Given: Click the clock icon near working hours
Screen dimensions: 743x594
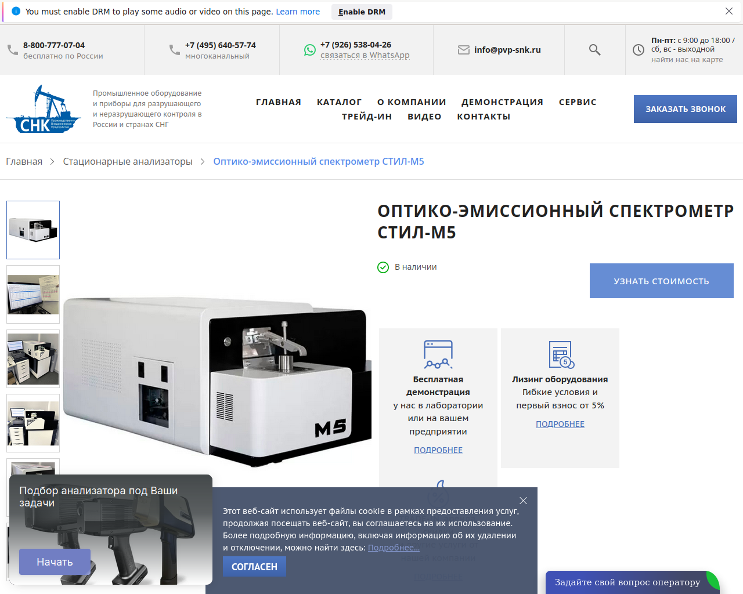Looking at the screenshot, I should tap(639, 50).
